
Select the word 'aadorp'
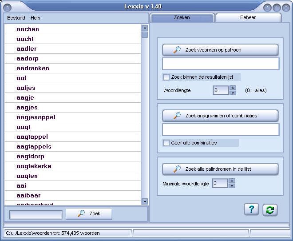click(73, 59)
